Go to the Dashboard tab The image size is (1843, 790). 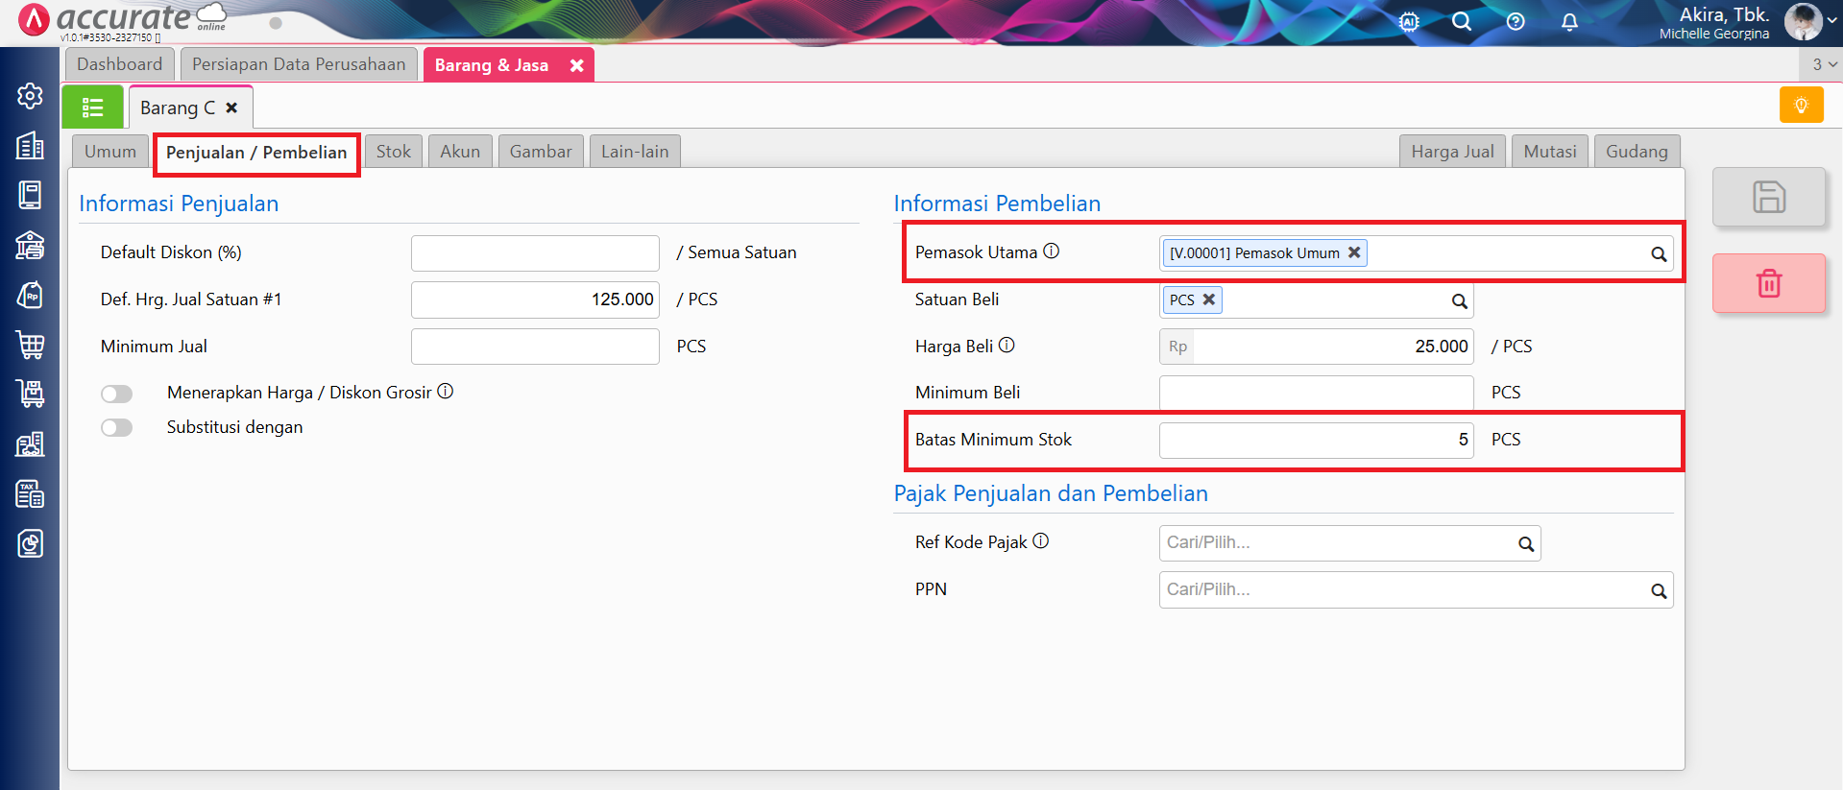[x=120, y=64]
